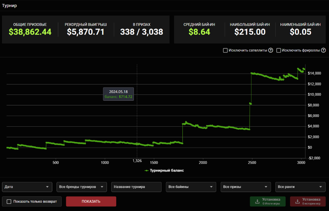
Task: Click the $5,870.71 record win value
Action: point(86,32)
